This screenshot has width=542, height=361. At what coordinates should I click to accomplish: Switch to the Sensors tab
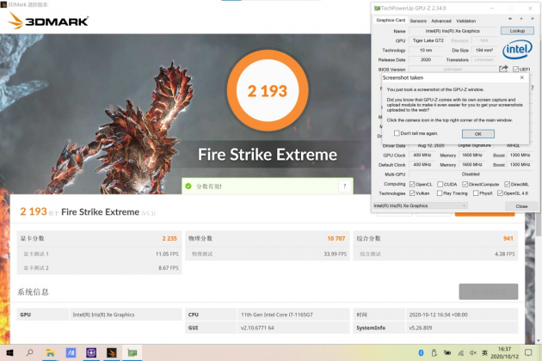coord(418,21)
